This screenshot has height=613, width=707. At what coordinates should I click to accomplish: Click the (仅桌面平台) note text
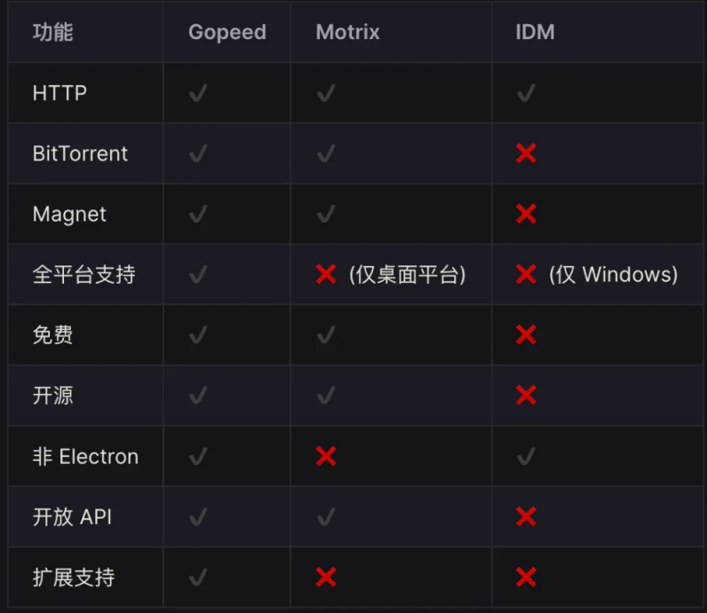408,274
